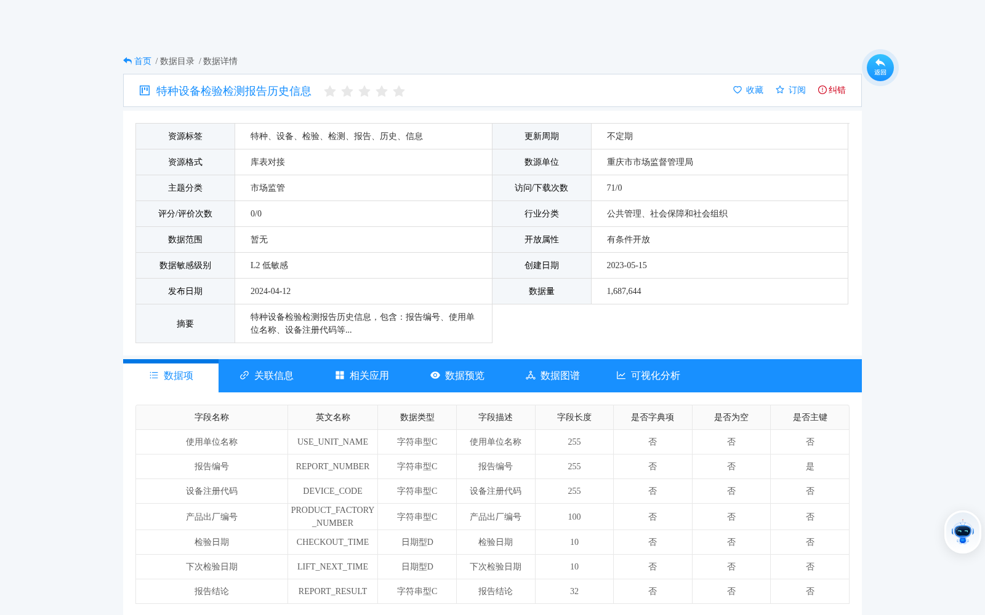This screenshot has width=985, height=615.
Task: Click the 71/0 visit/download count value
Action: click(614, 188)
